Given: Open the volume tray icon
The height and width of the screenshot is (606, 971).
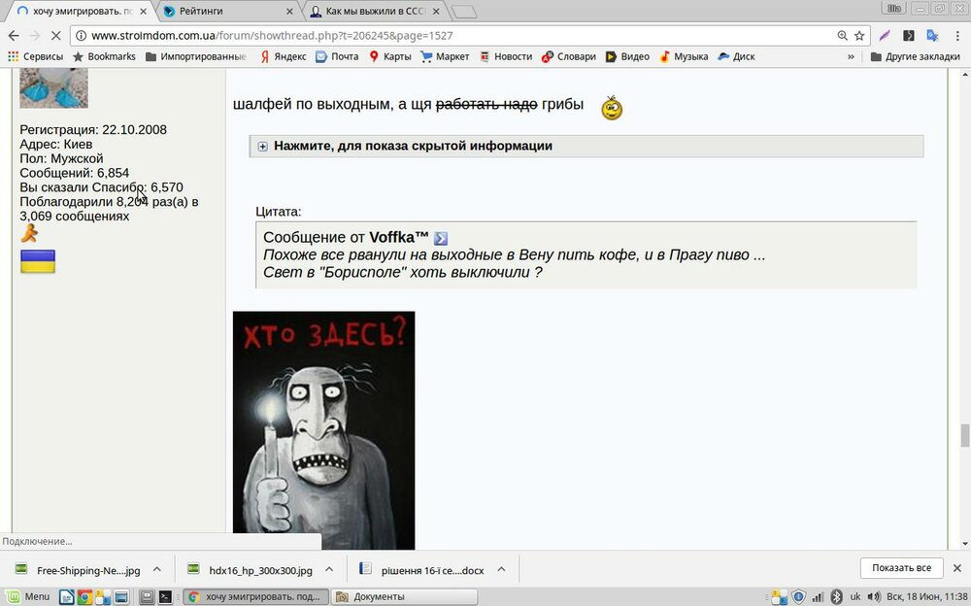Looking at the screenshot, I should (x=874, y=596).
